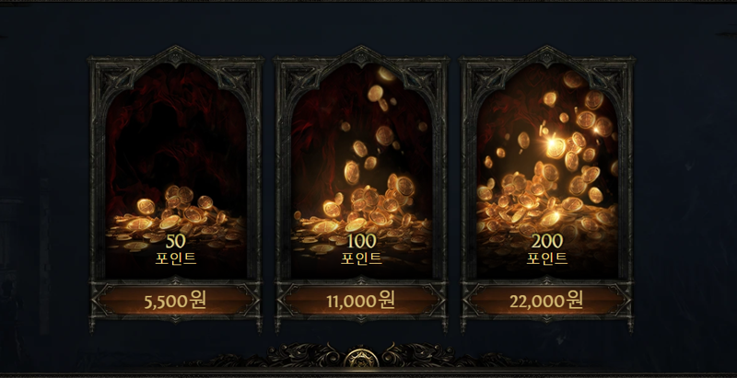737x378 pixels.
Task: Click the 포인트 text beneath the number 100
Action: (361, 258)
